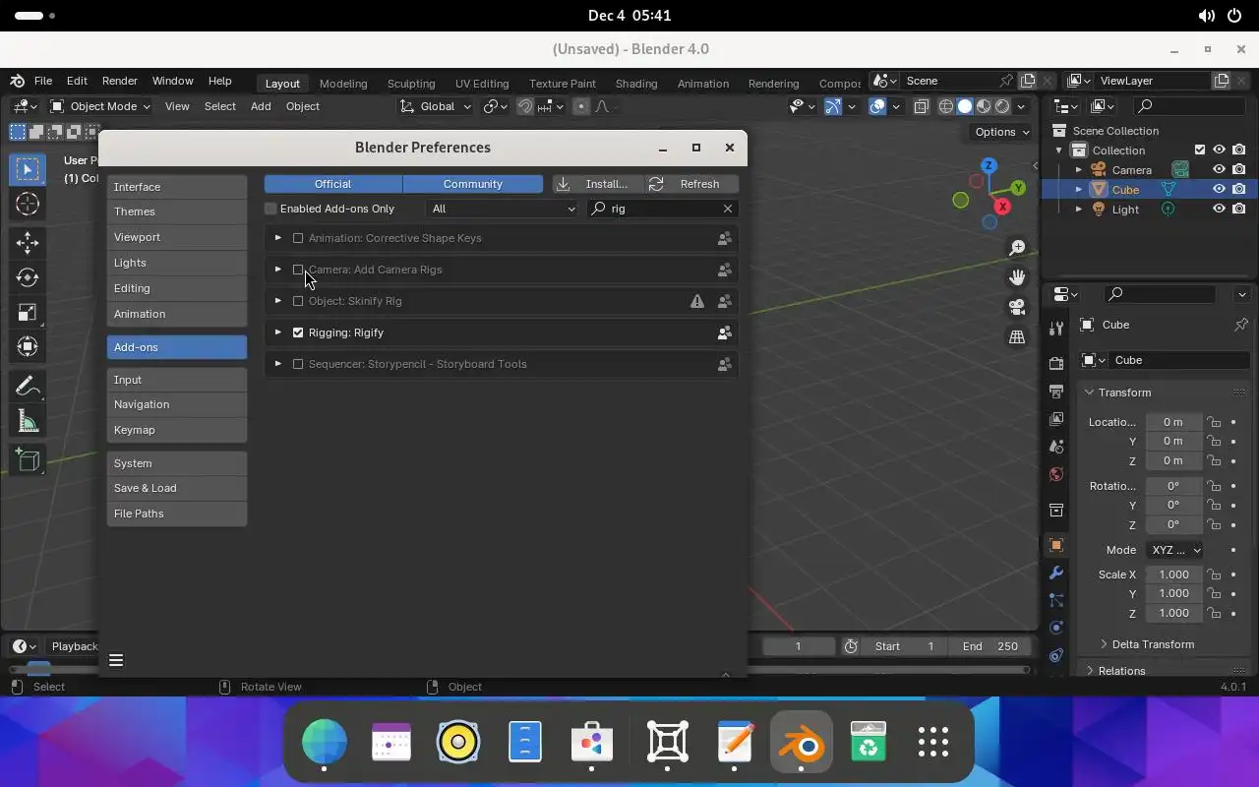Select the Rotate tool in viewport toolbar
Viewport: 1259px width, 787px height.
coord(28,278)
